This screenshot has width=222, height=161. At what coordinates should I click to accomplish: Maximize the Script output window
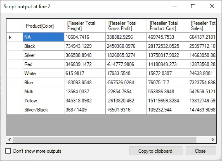[x=193, y=6]
